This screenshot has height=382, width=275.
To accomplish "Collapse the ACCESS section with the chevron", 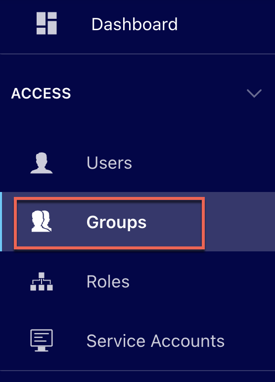I will pyautogui.click(x=254, y=94).
